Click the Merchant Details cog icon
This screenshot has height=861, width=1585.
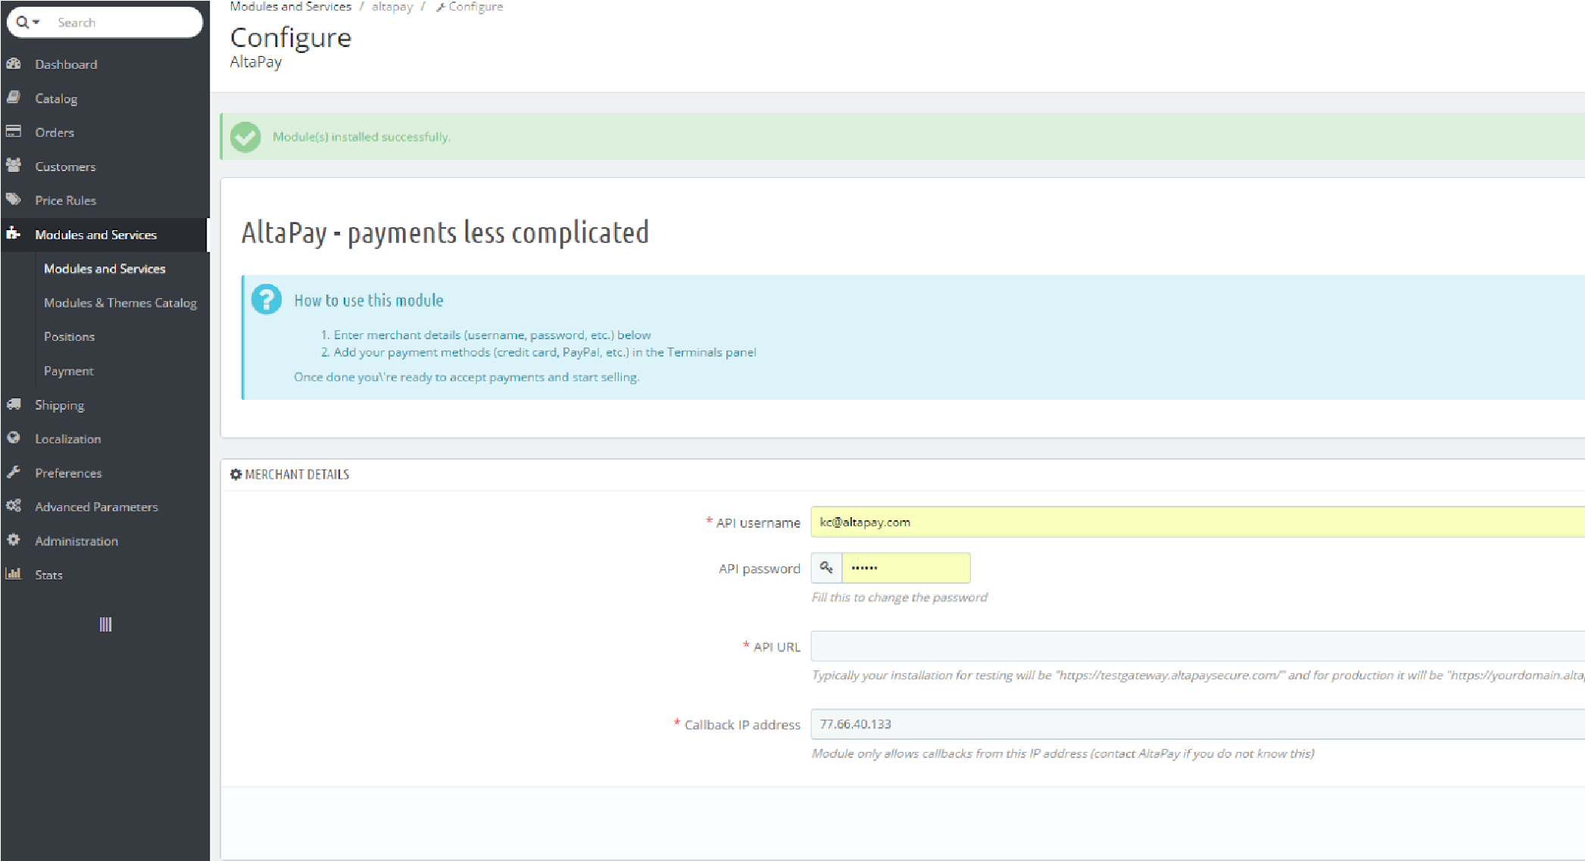point(236,474)
